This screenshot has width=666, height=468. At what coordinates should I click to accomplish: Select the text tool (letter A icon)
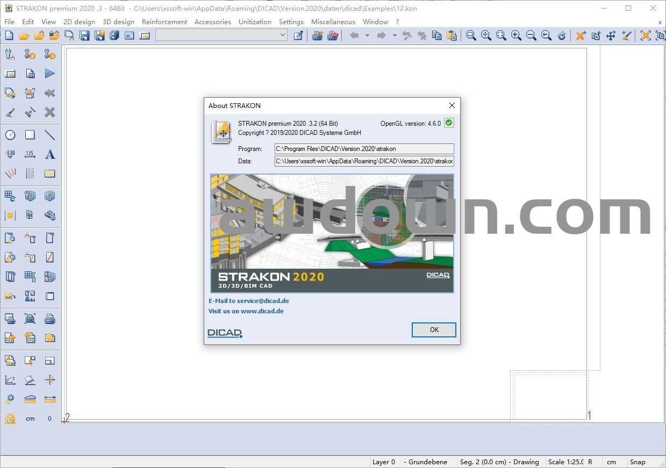point(50,154)
